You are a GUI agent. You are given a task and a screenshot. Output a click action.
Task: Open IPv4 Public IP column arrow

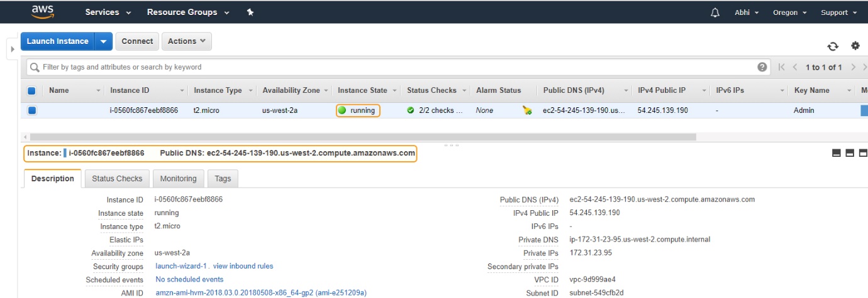[704, 91]
